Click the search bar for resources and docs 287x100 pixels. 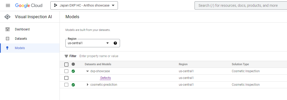pyautogui.click(x=241, y=5)
